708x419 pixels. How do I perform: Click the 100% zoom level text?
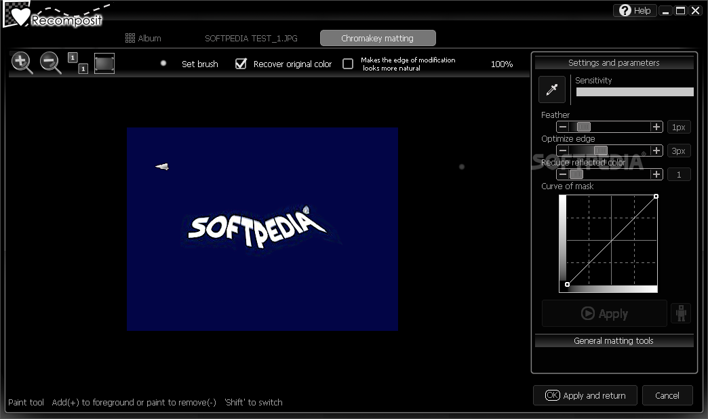coord(502,64)
